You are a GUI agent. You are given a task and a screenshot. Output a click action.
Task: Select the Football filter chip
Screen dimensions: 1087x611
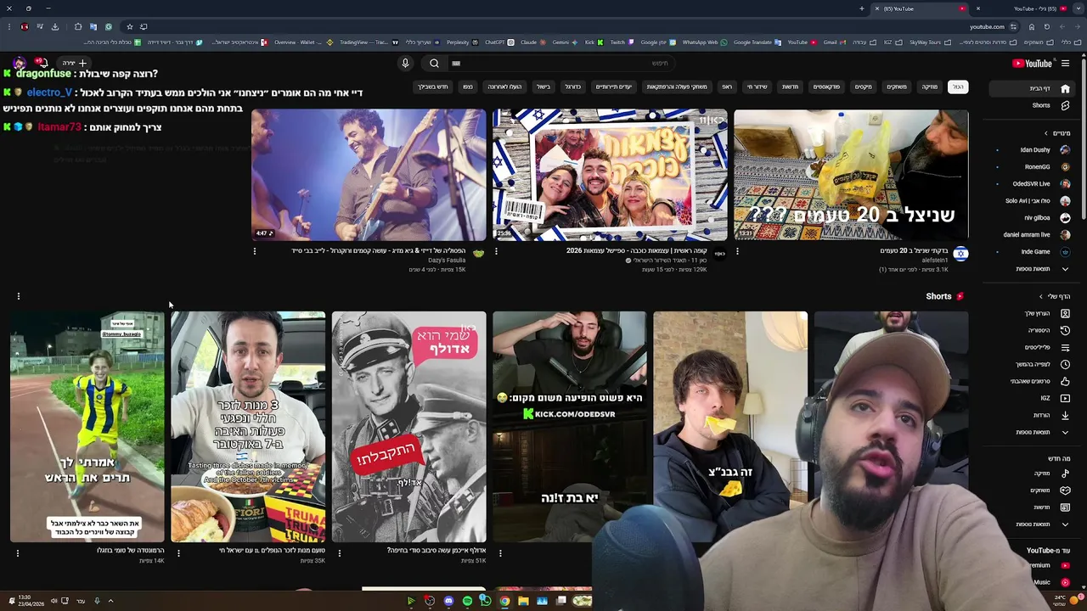[x=573, y=87]
